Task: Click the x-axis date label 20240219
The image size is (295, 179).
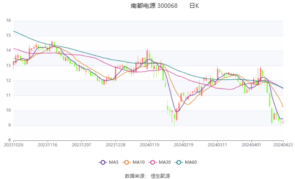Action: [x=183, y=145]
